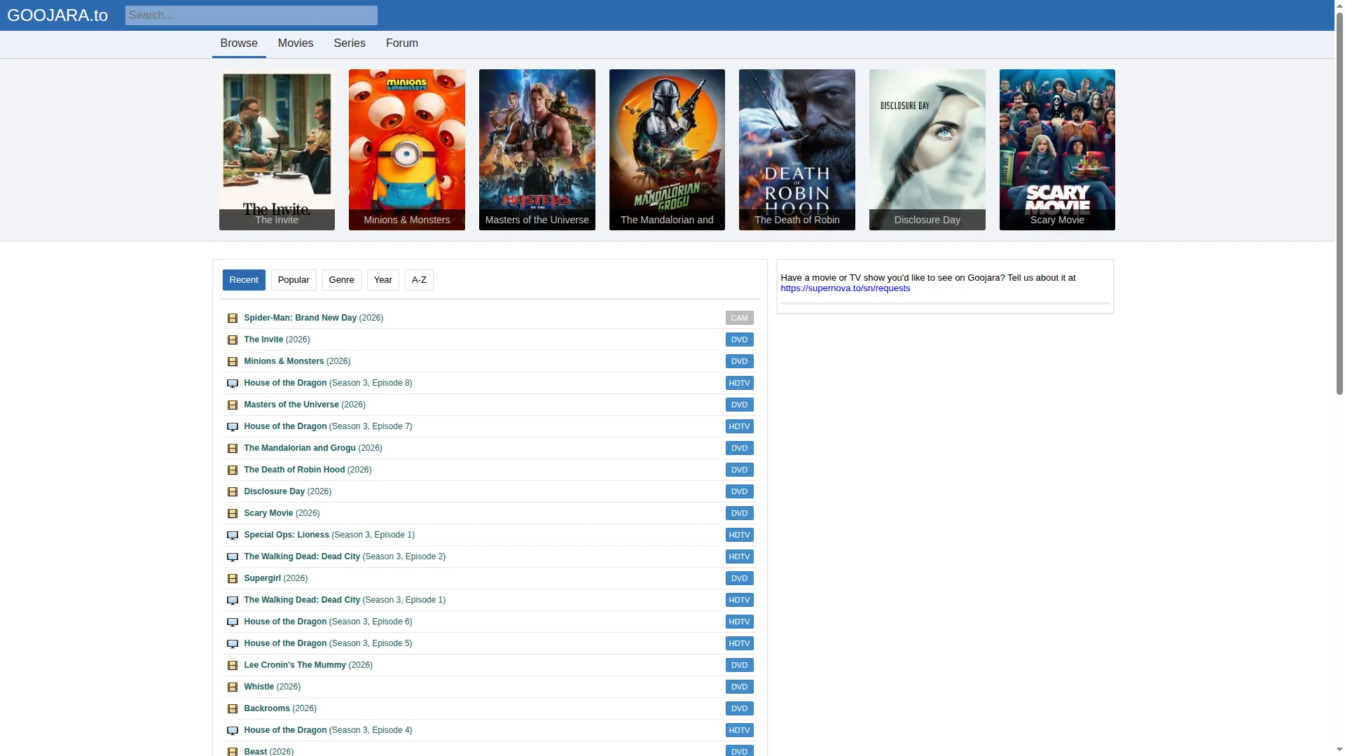1345x756 pixels.
Task: Click the film icon beside Lee Cronin's The Mummy
Action: [233, 666]
